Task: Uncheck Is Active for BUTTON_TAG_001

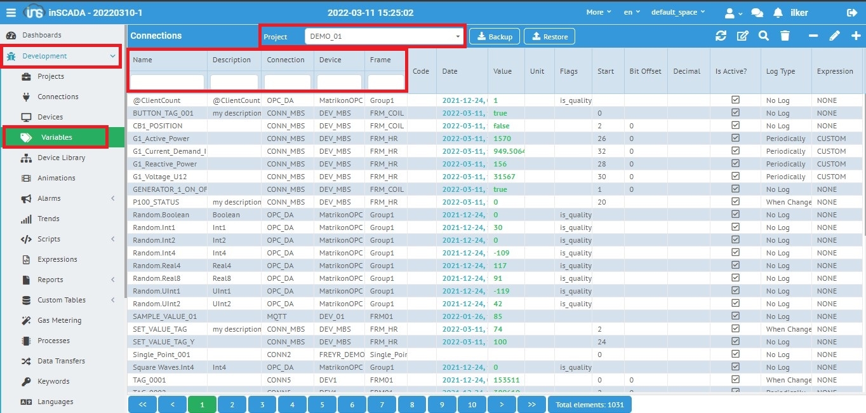Action: 735,113
